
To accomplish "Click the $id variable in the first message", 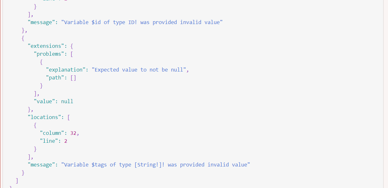I will [x=96, y=22].
